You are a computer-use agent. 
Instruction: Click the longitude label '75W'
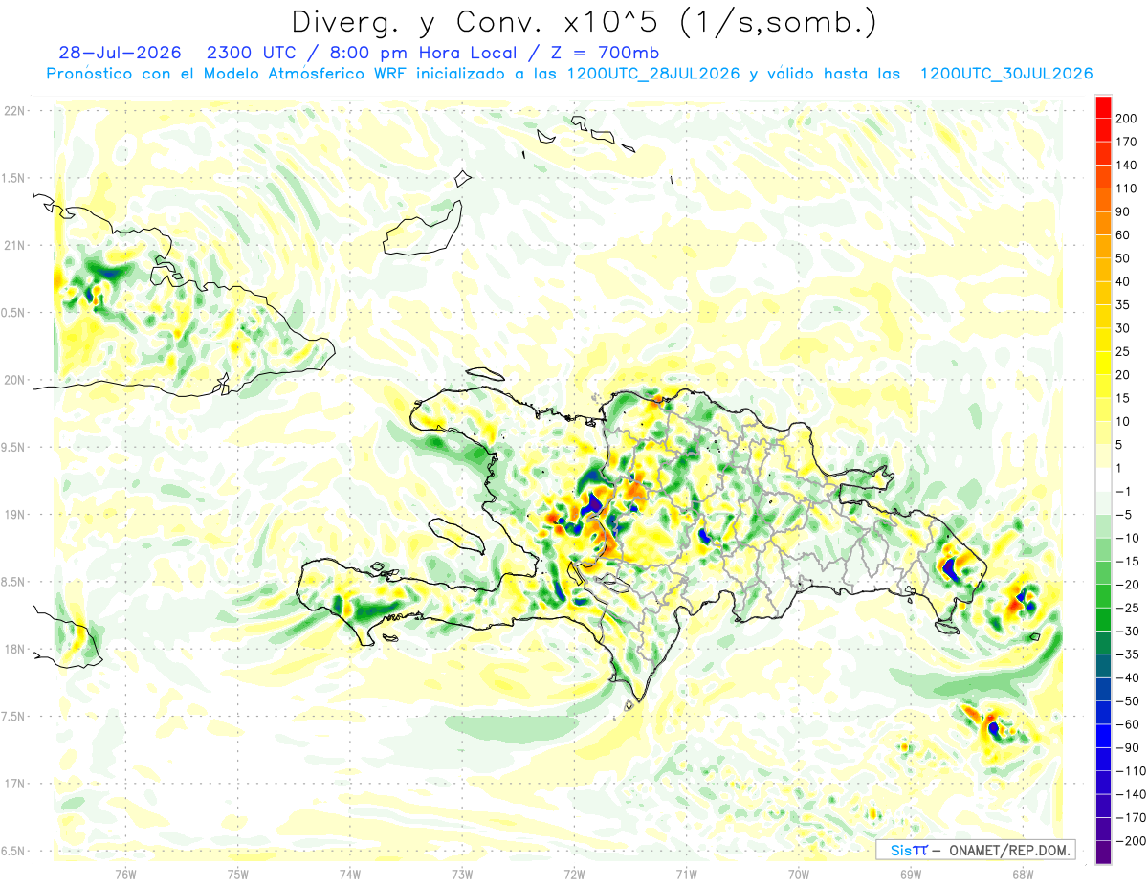click(238, 873)
